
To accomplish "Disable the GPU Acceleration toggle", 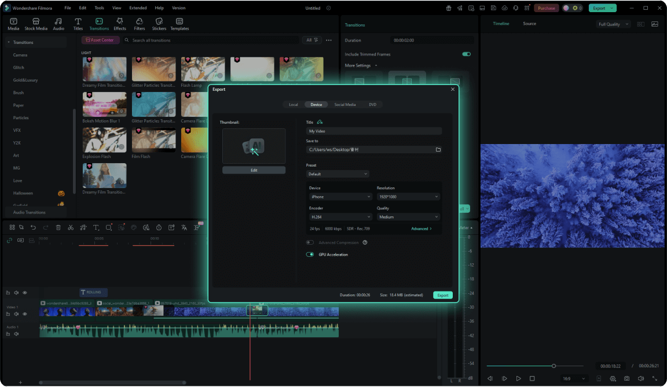I will 310,254.
